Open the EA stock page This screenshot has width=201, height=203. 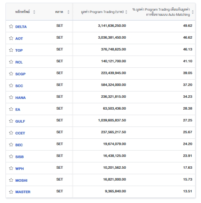pos(18,110)
